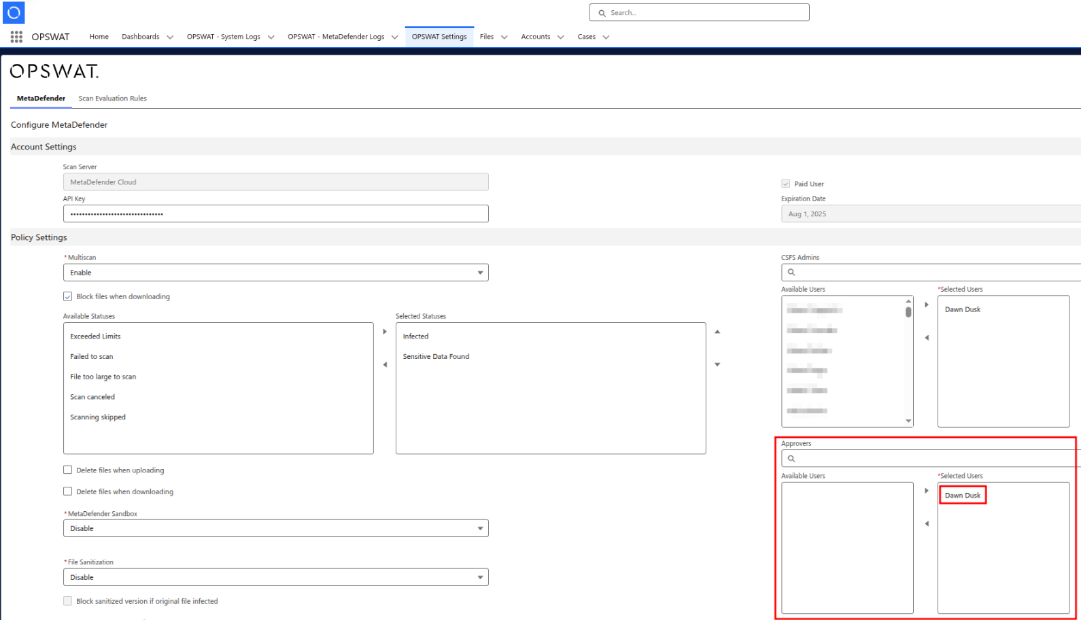Open the Cases nav item
The width and height of the screenshot is (1081, 620).
(x=586, y=37)
